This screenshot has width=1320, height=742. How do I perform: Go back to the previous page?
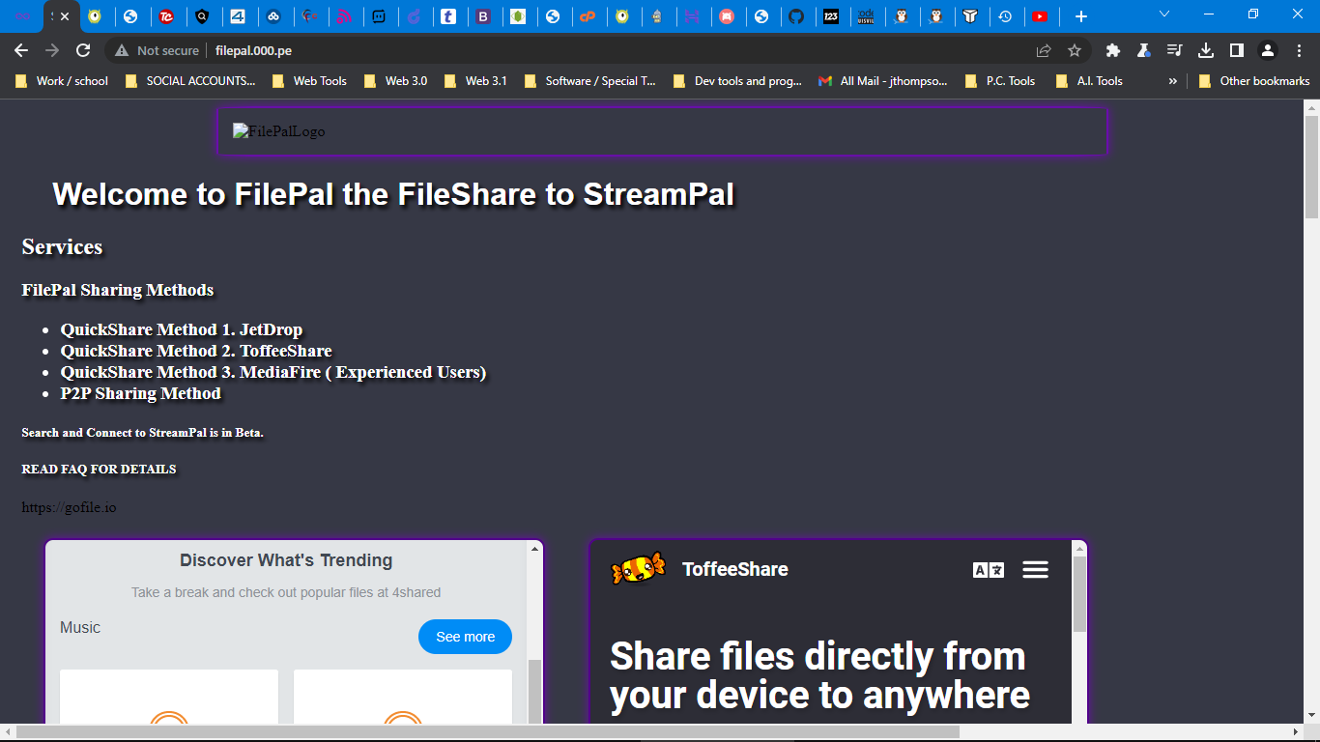tap(21, 50)
